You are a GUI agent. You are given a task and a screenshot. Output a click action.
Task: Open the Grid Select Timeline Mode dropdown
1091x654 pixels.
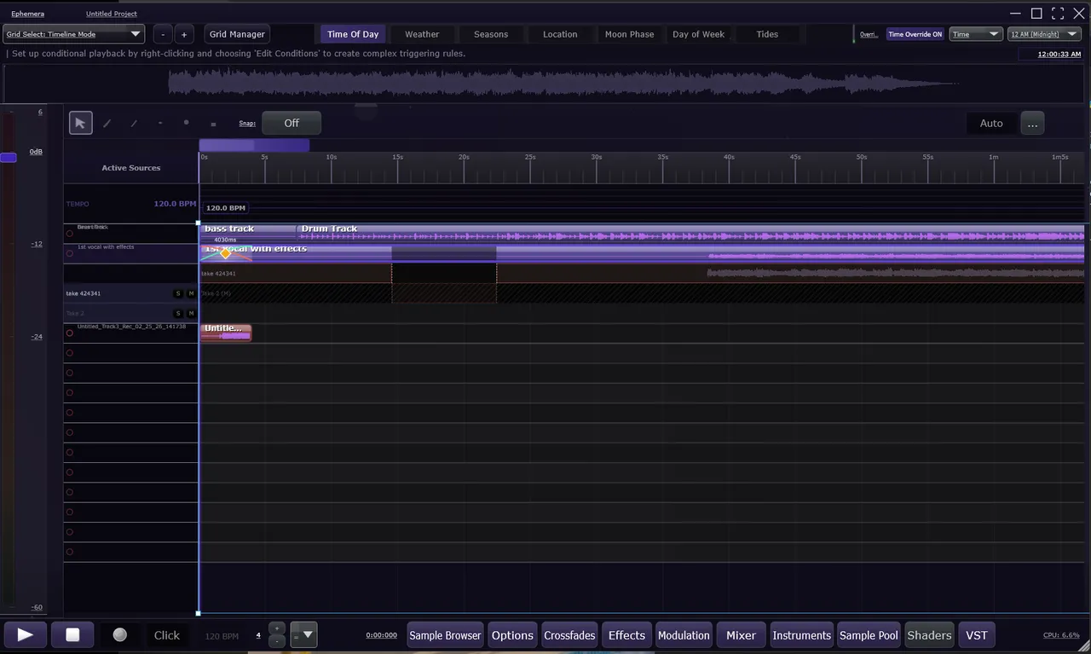pos(74,34)
